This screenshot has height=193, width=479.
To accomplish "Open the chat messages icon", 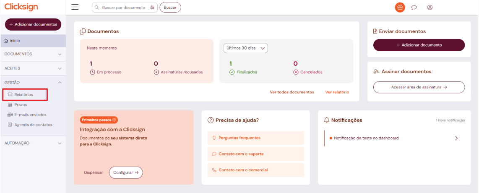I will [414, 8].
